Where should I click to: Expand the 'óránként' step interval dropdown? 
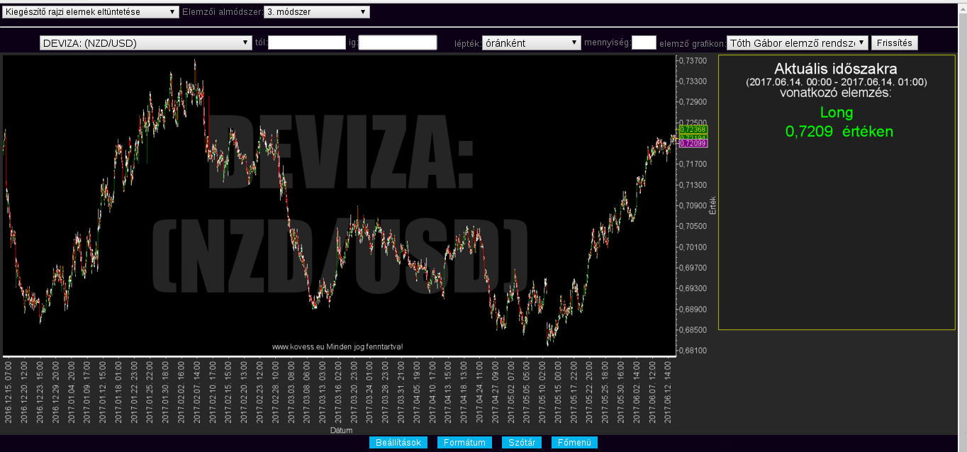pyautogui.click(x=531, y=43)
